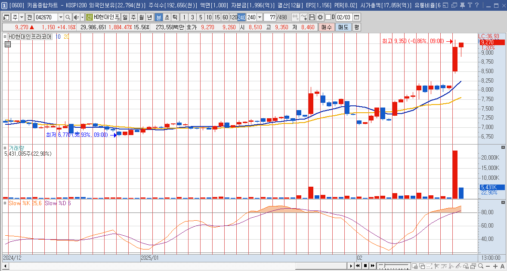Viewport: 507px width, 271px height.
Task: Click the plus zoom-in icon
Action: click(x=495, y=266)
